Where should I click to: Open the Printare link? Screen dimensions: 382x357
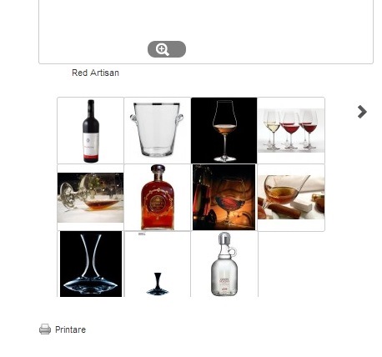click(70, 329)
